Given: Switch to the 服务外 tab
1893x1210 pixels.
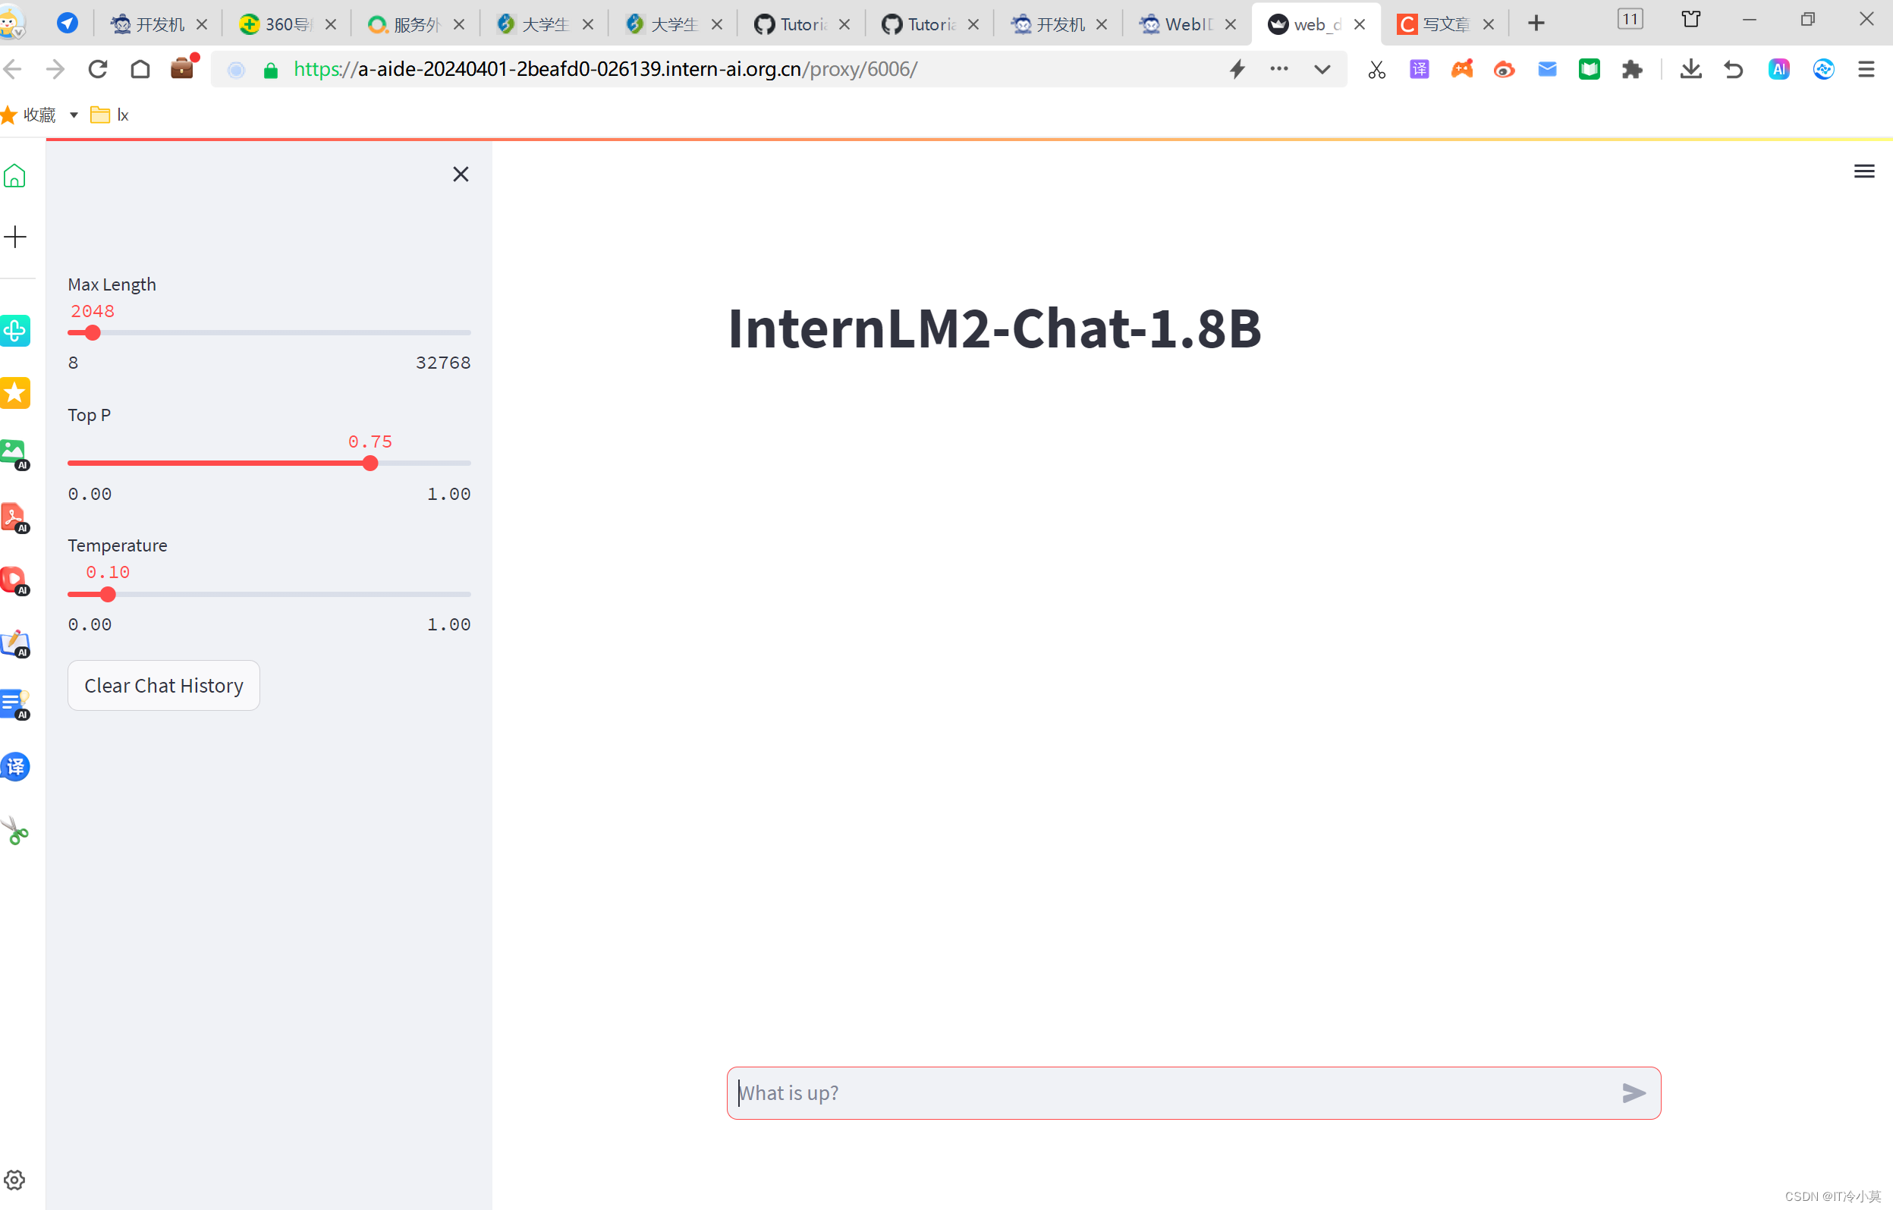Looking at the screenshot, I should (x=416, y=24).
